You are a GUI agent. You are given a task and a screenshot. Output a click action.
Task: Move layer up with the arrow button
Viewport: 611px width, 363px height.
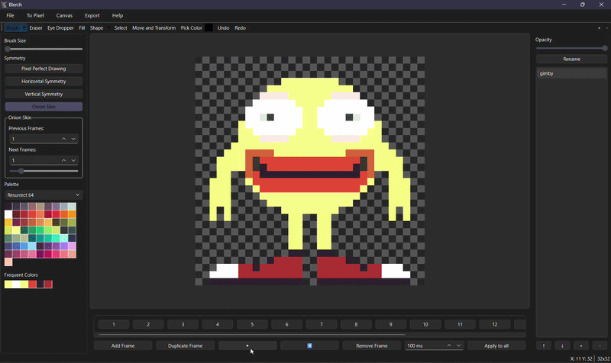(x=544, y=345)
